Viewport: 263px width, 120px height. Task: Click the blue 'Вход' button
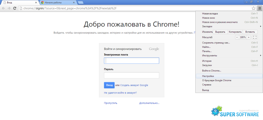[x=109, y=85]
